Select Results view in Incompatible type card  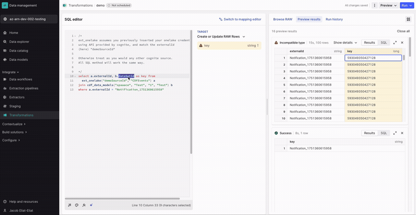click(369, 43)
